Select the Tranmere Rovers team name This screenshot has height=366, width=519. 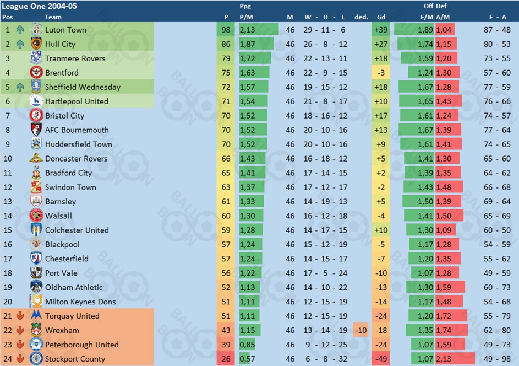(75, 58)
